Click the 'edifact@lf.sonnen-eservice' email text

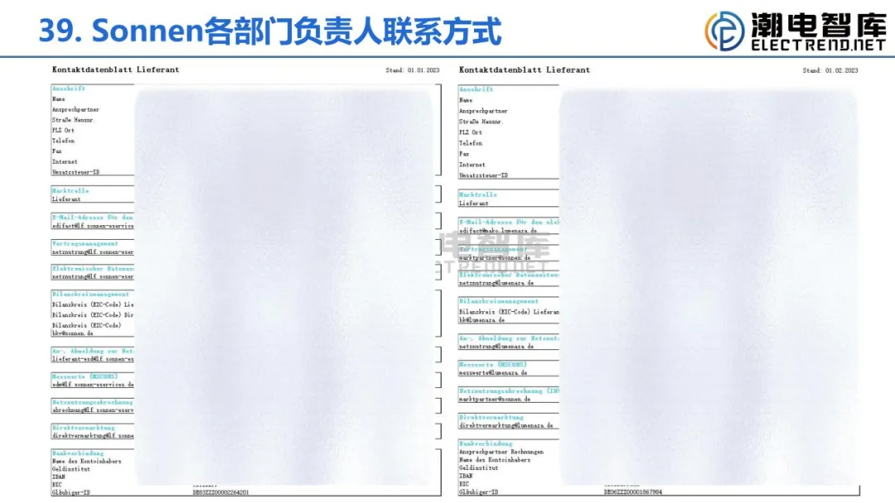pos(93,226)
